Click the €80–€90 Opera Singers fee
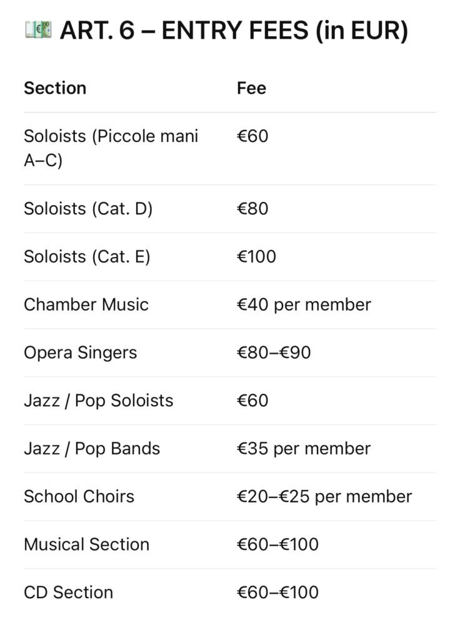The width and height of the screenshot is (460, 640). [x=274, y=352]
